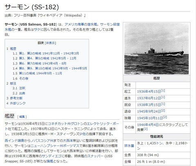
Task: Follow footnote [1] beside 進水 date
Action: tap(163, 97)
